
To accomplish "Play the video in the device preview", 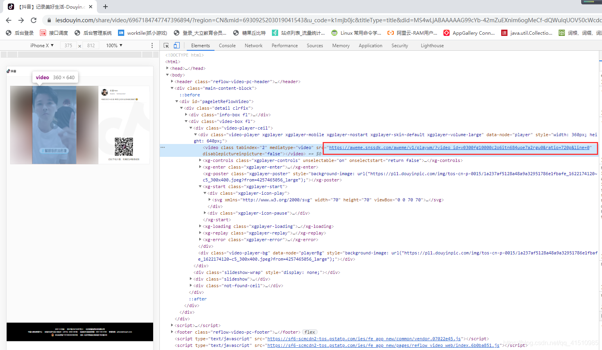I will click(x=54, y=125).
